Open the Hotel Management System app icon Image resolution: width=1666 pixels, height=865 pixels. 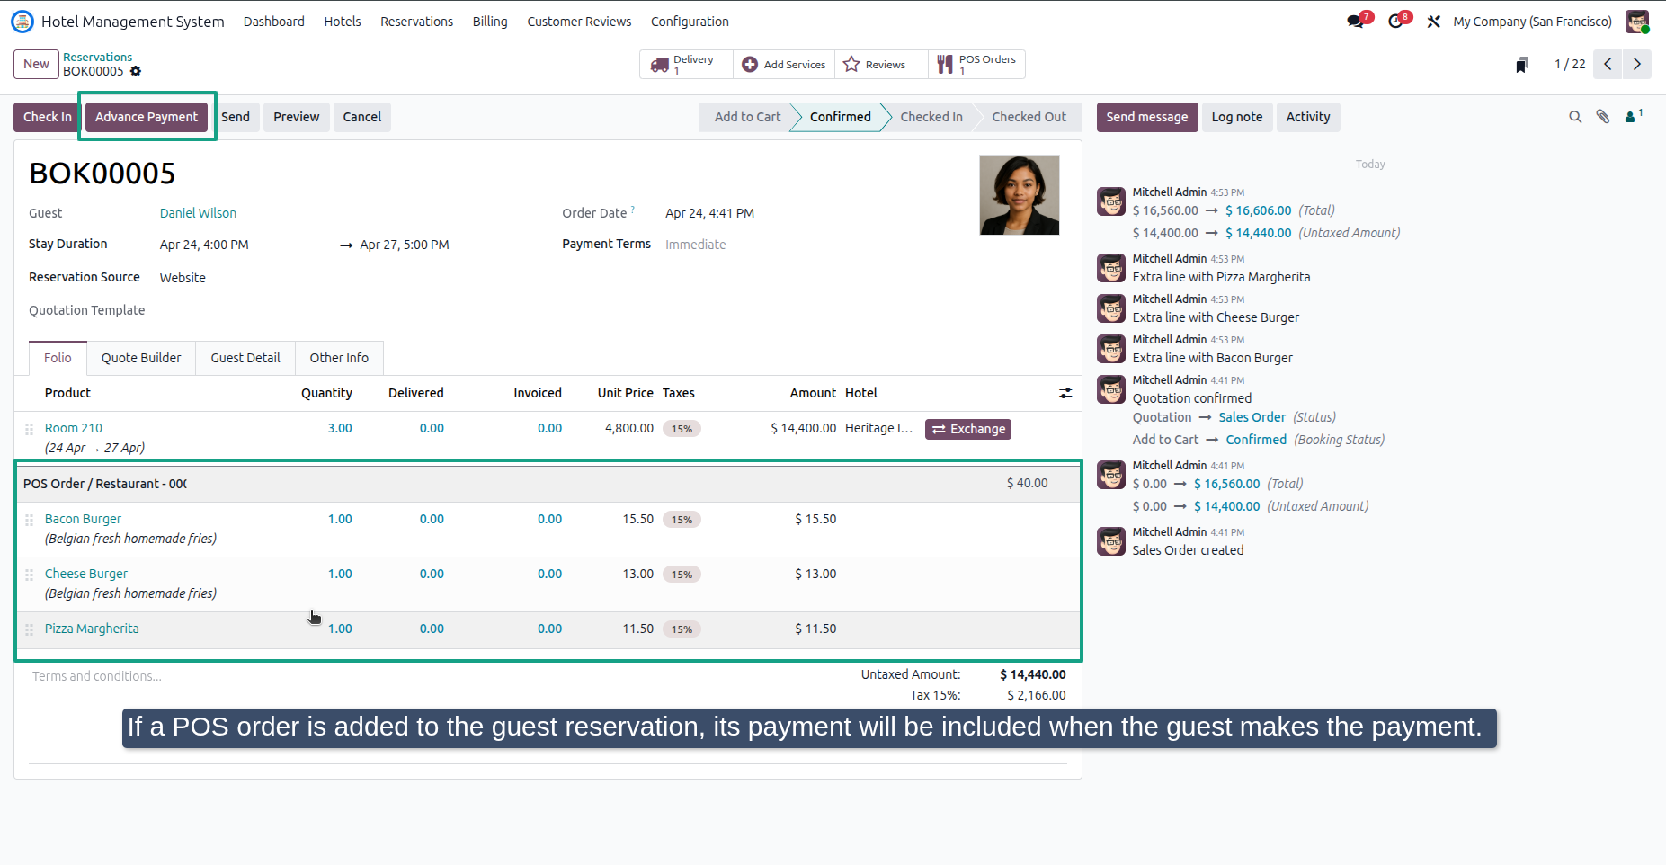pyautogui.click(x=22, y=21)
